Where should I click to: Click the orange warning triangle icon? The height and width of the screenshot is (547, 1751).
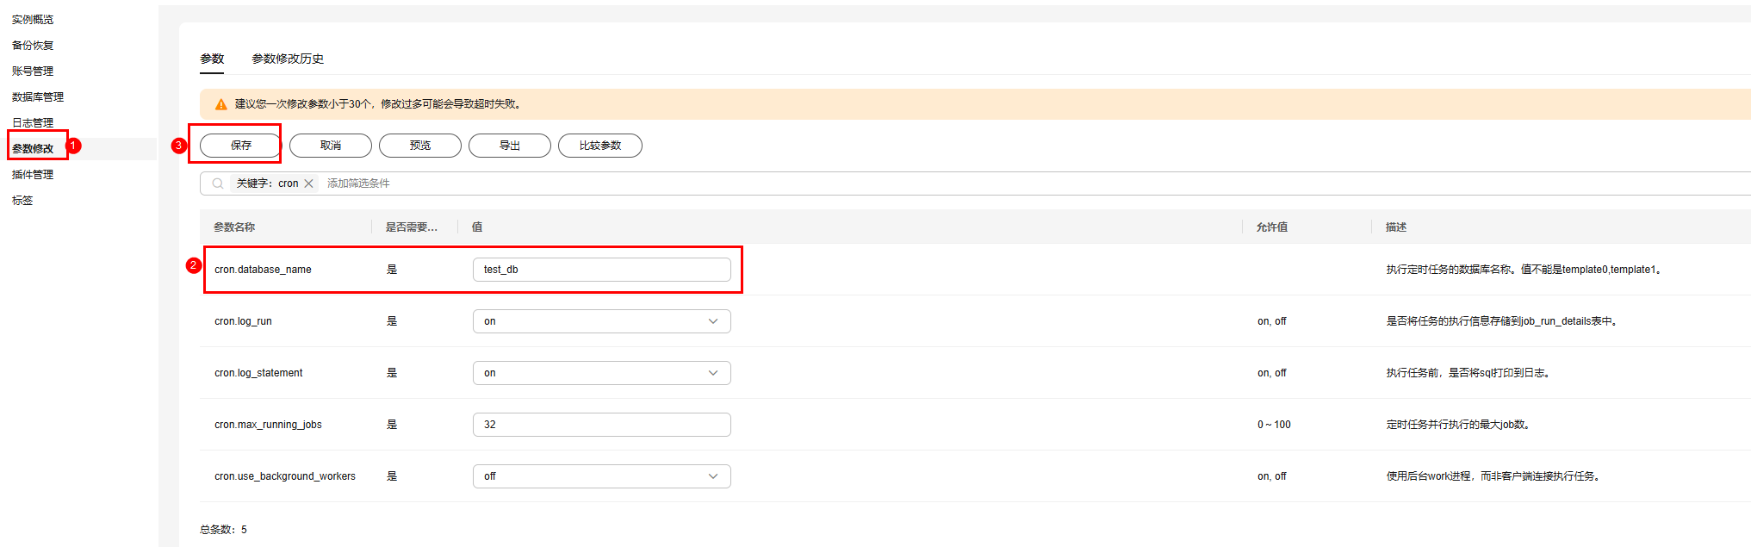pyautogui.click(x=221, y=104)
